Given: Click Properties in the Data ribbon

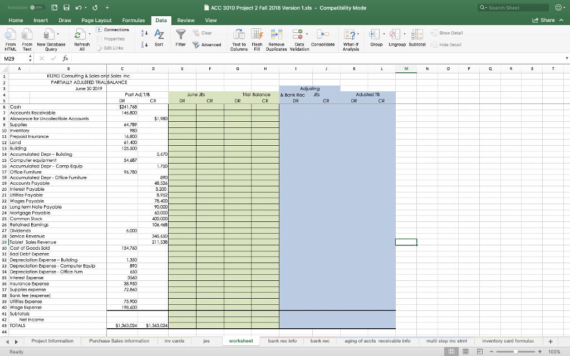Looking at the screenshot, I should tap(111, 39).
